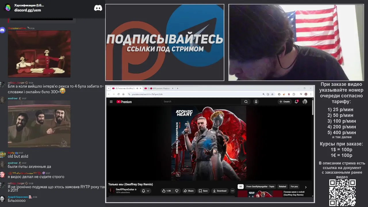The height and width of the screenshot is (207, 368).
Task: Click the 'old but gold' chat message
Action: tap(18, 156)
